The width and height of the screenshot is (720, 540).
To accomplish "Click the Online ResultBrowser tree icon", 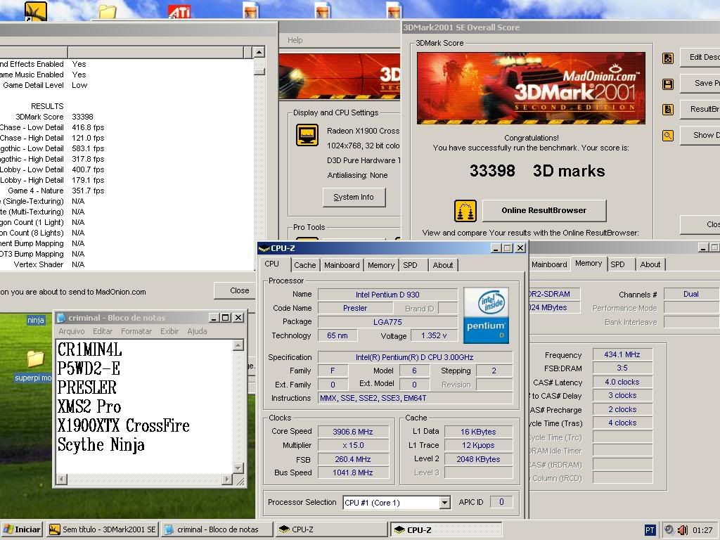I will tap(465, 211).
